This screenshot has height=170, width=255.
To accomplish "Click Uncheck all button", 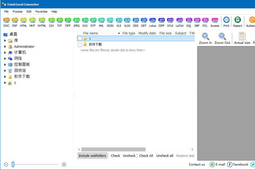I will point(165,156).
